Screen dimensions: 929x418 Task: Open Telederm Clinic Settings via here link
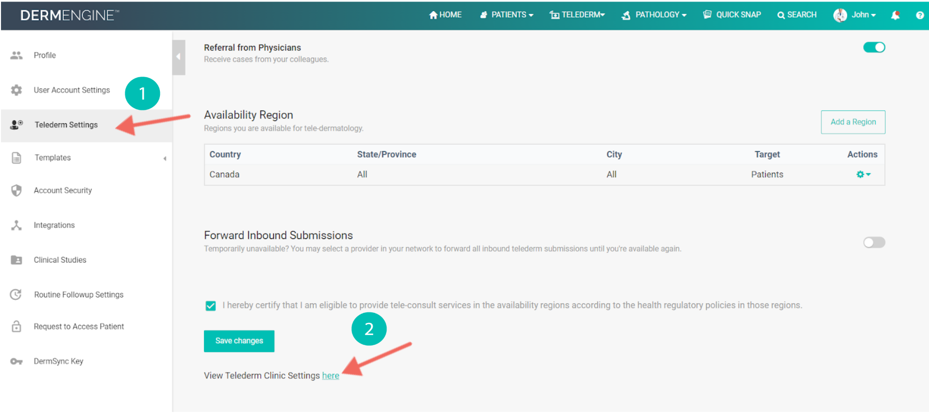(330, 376)
